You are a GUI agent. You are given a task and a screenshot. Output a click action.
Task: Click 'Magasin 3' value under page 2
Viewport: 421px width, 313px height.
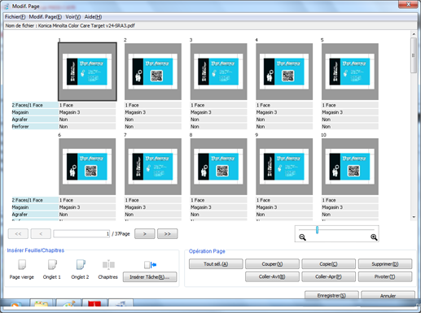pyautogui.click(x=153, y=112)
